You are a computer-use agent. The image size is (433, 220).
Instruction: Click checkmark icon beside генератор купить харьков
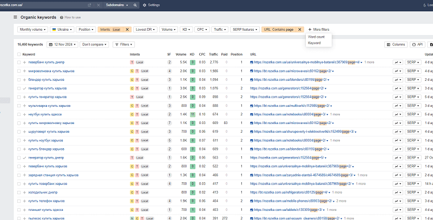point(24,88)
